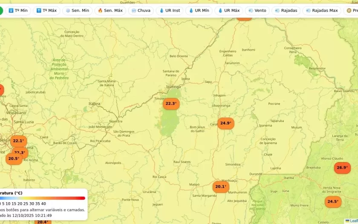The width and height of the screenshot is (358, 224).
Task: Show the Sen. Máx layer
Action: pyautogui.click(x=110, y=10)
